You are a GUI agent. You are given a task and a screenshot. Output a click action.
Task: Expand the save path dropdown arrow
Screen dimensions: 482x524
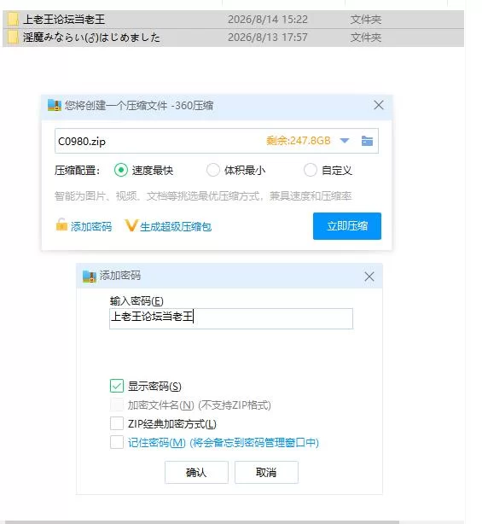pyautogui.click(x=345, y=141)
